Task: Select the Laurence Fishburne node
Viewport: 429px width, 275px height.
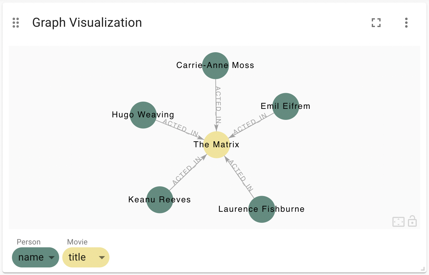Action: tap(262, 209)
